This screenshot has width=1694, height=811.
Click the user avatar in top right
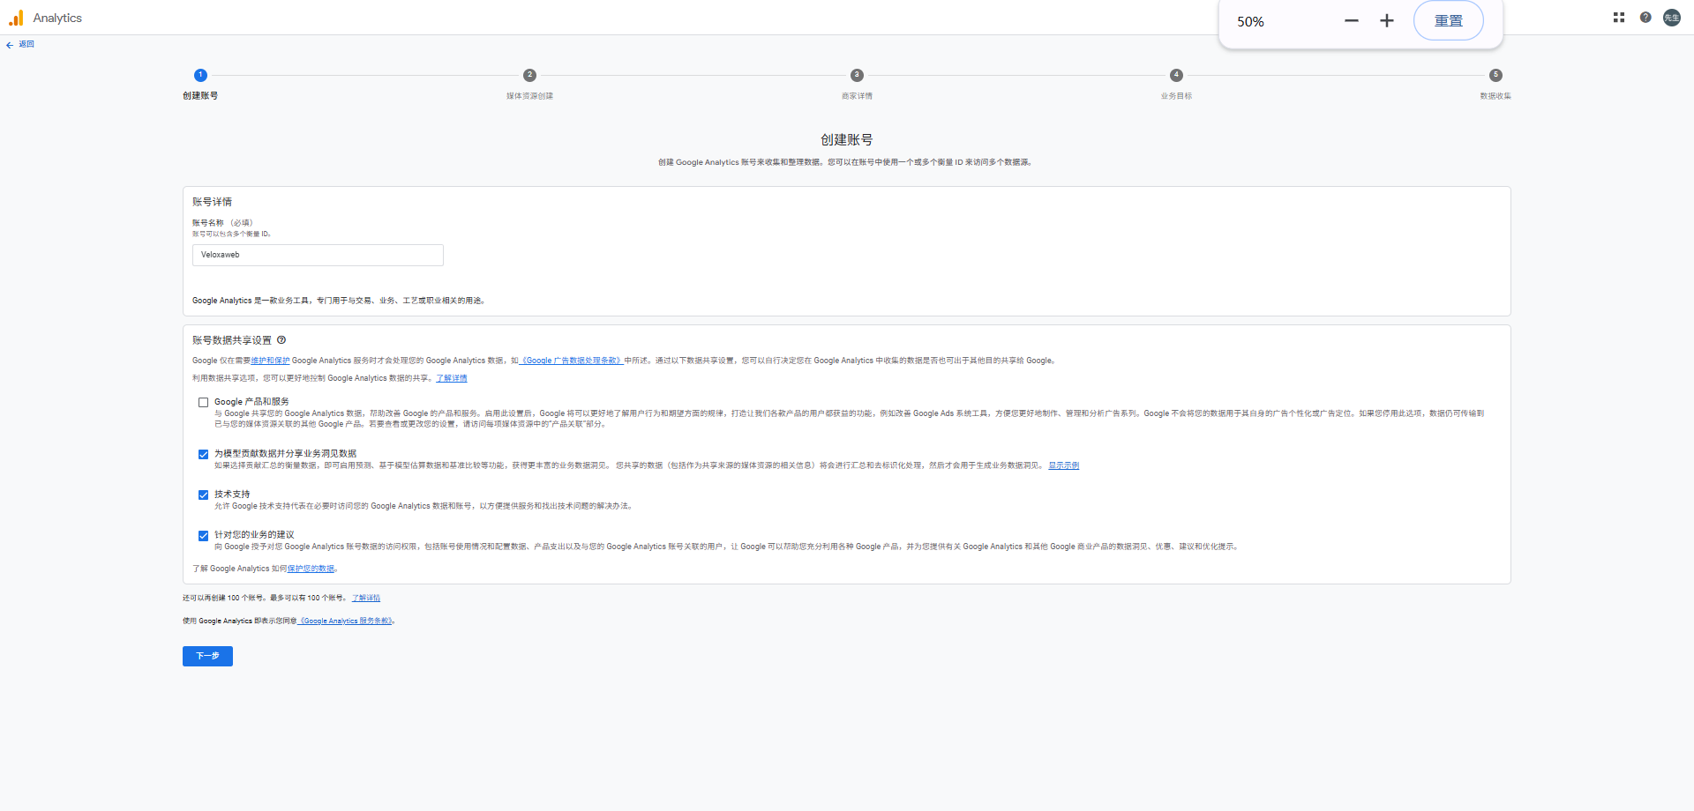1672,17
